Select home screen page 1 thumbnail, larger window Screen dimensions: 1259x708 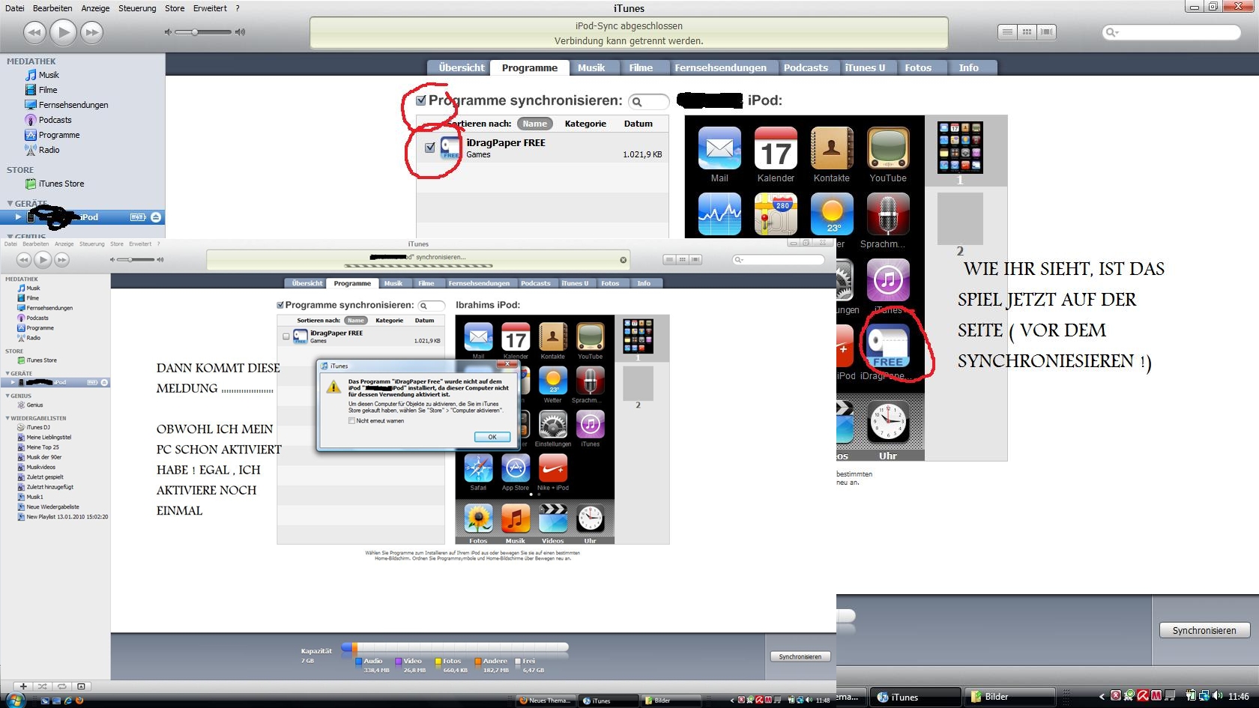960,148
